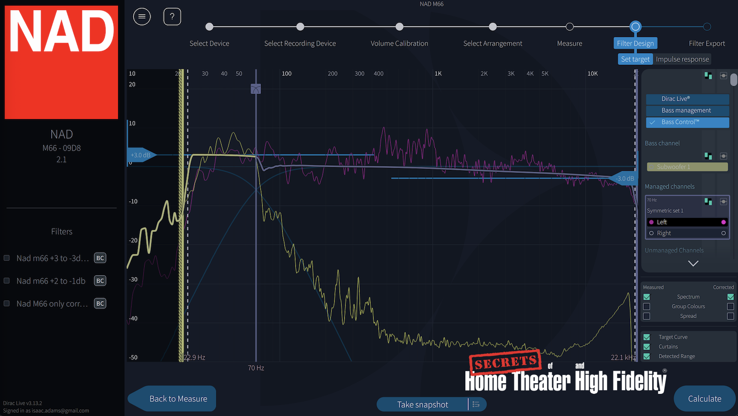The width and height of the screenshot is (738, 416).
Task: Click Calculate button
Action: tap(704, 398)
